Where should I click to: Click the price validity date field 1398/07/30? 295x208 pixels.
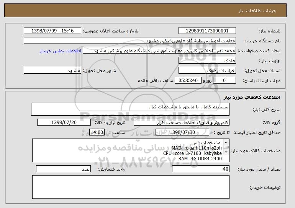182,132
